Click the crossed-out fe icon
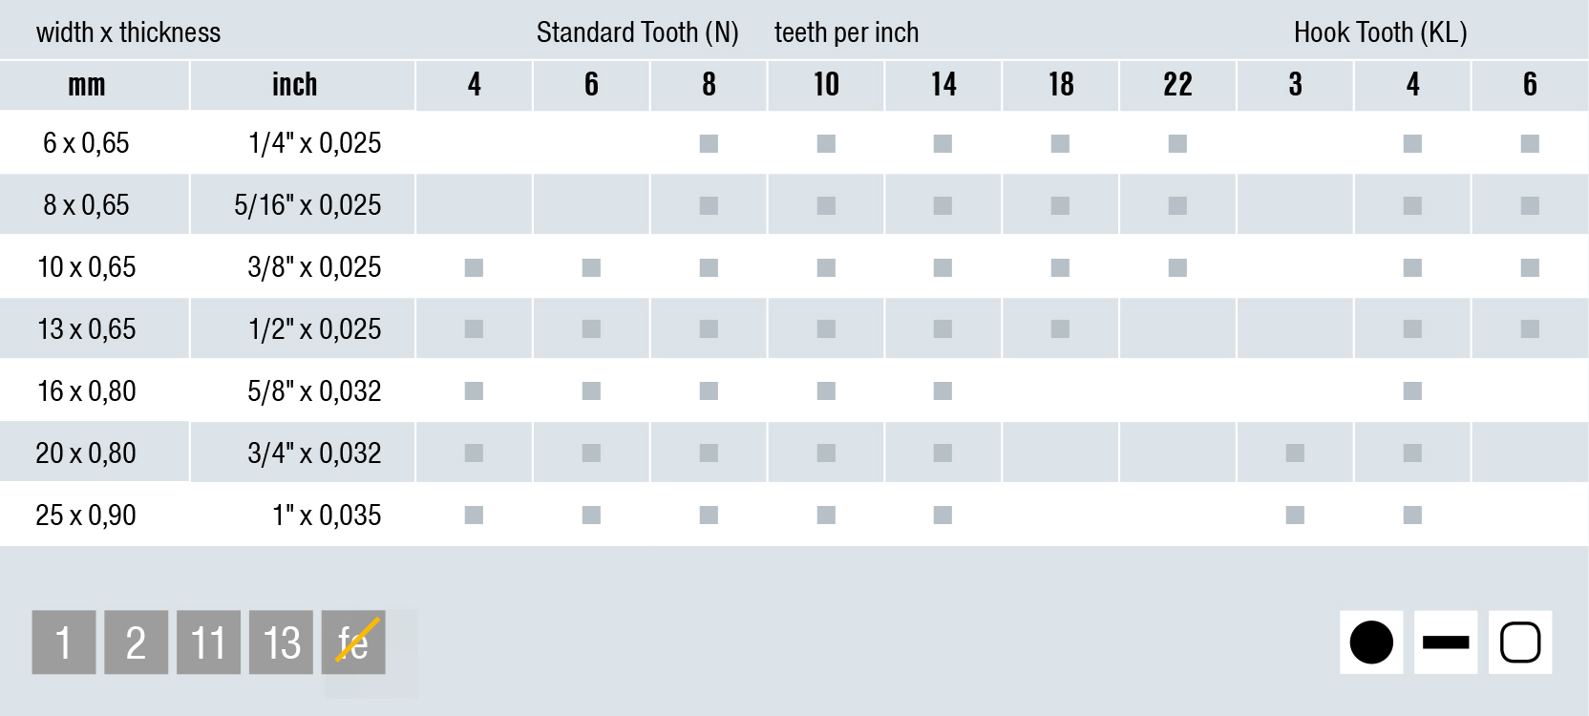The height and width of the screenshot is (716, 1589). click(353, 642)
